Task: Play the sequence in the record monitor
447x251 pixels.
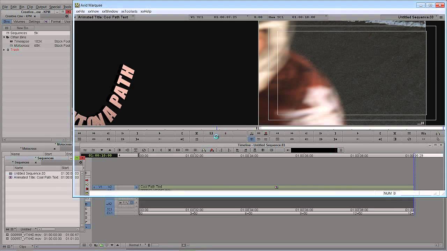Action: click(357, 133)
